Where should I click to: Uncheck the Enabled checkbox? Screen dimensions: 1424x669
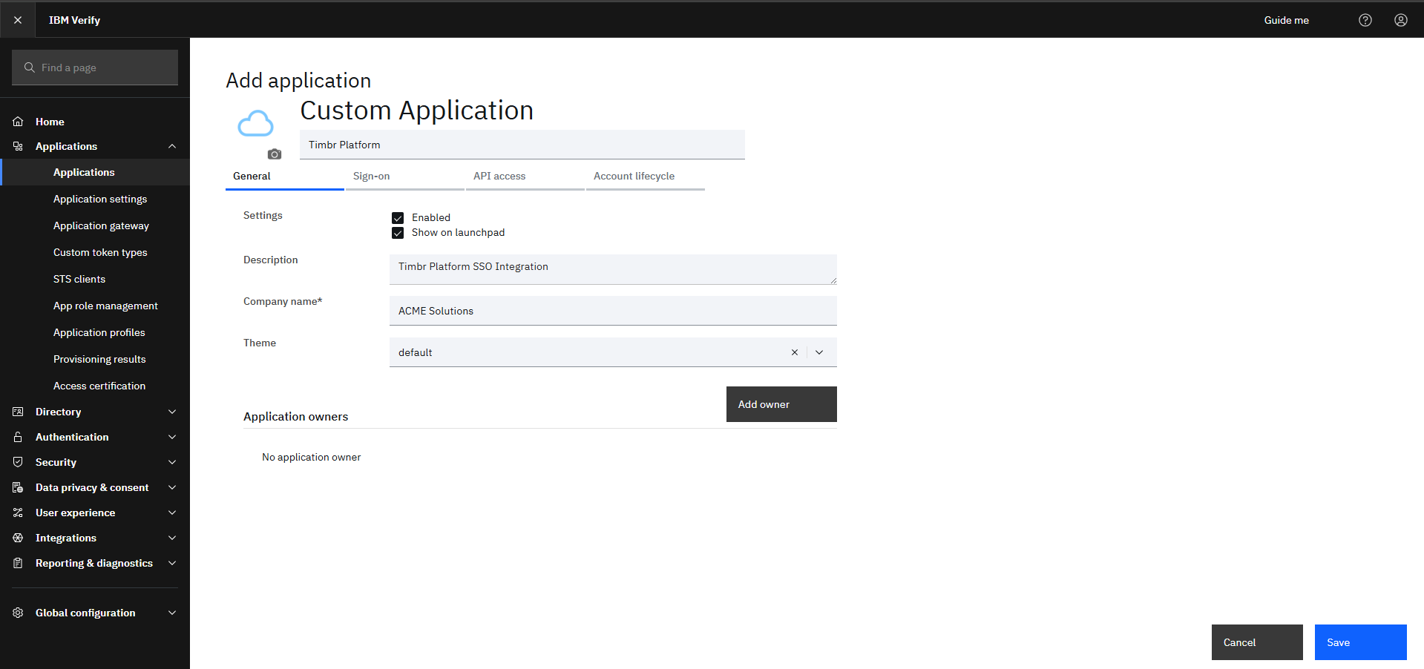pos(398,218)
